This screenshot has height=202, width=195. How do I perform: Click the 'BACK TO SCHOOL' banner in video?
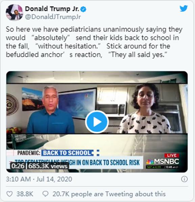pyautogui.click(x=67, y=153)
